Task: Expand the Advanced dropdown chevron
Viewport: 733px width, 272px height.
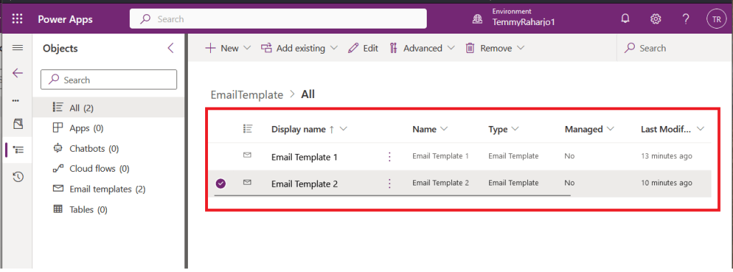Action: 450,48
